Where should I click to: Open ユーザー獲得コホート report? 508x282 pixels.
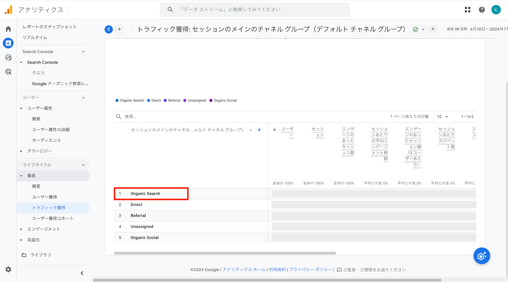53,218
